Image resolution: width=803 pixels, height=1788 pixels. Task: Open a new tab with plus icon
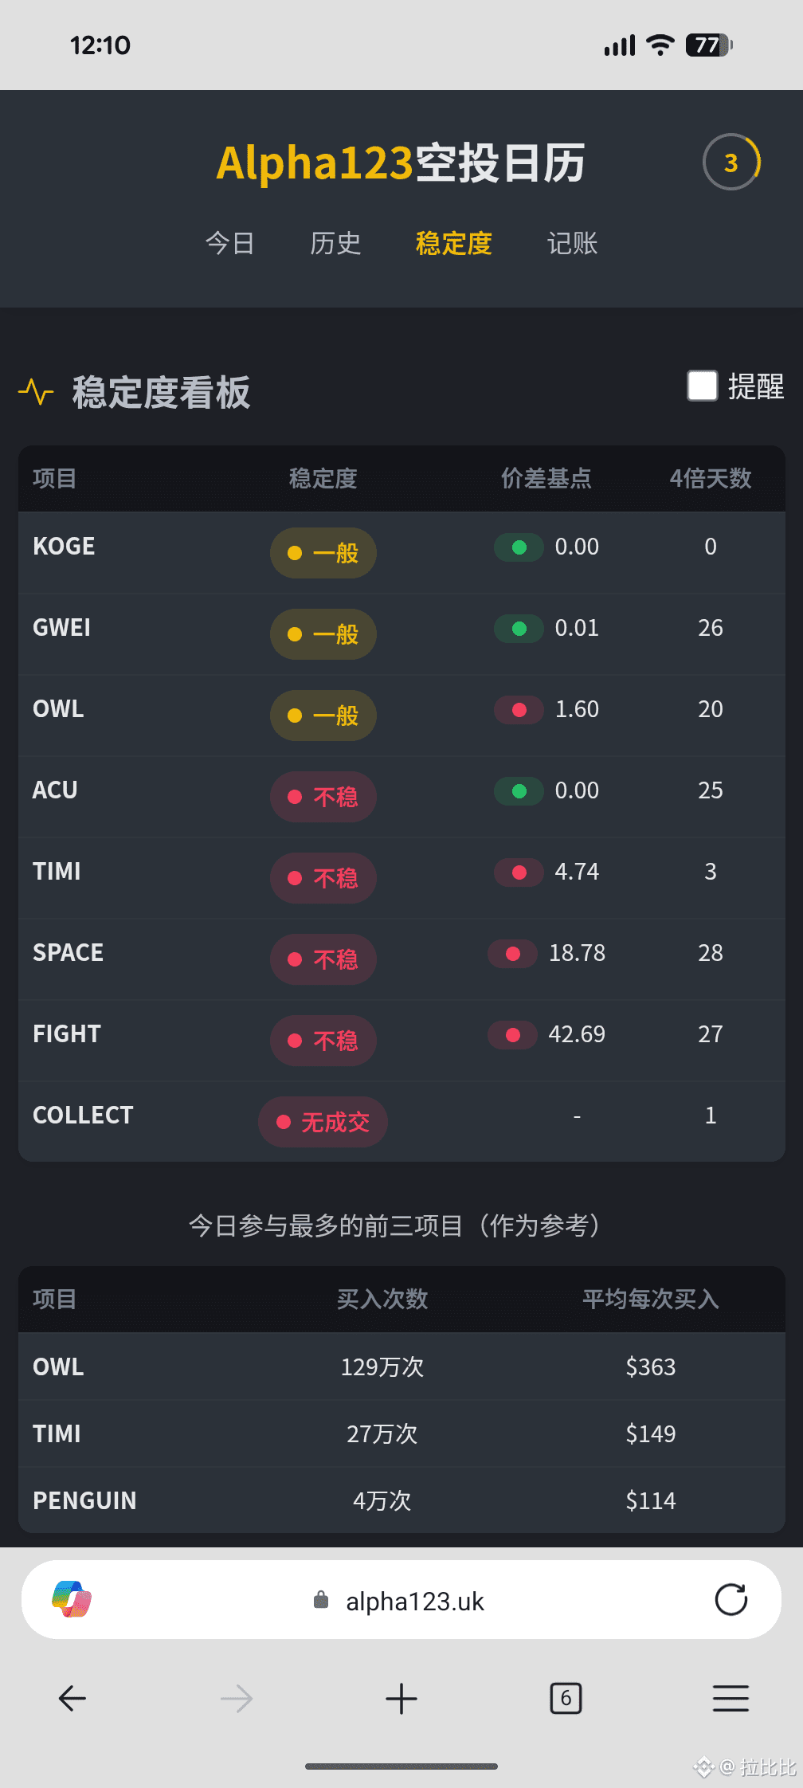pos(401,1699)
